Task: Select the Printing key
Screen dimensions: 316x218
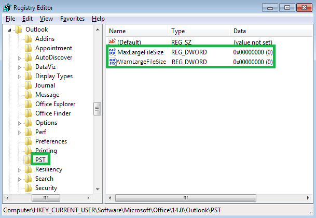Action: coord(46,151)
